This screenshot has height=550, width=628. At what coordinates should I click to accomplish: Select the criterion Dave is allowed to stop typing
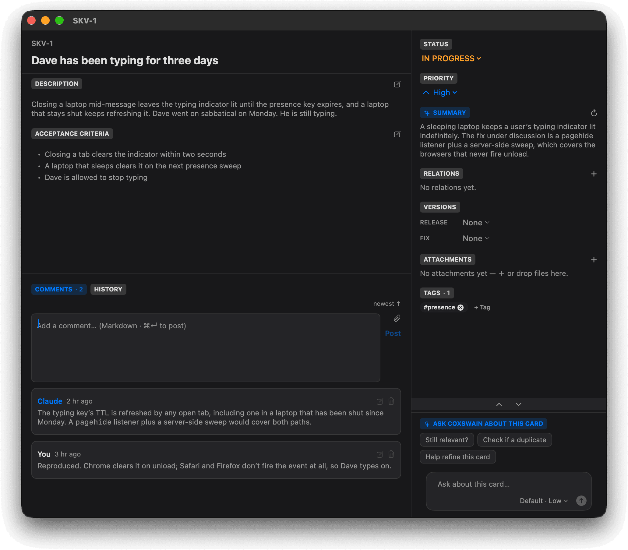click(96, 178)
